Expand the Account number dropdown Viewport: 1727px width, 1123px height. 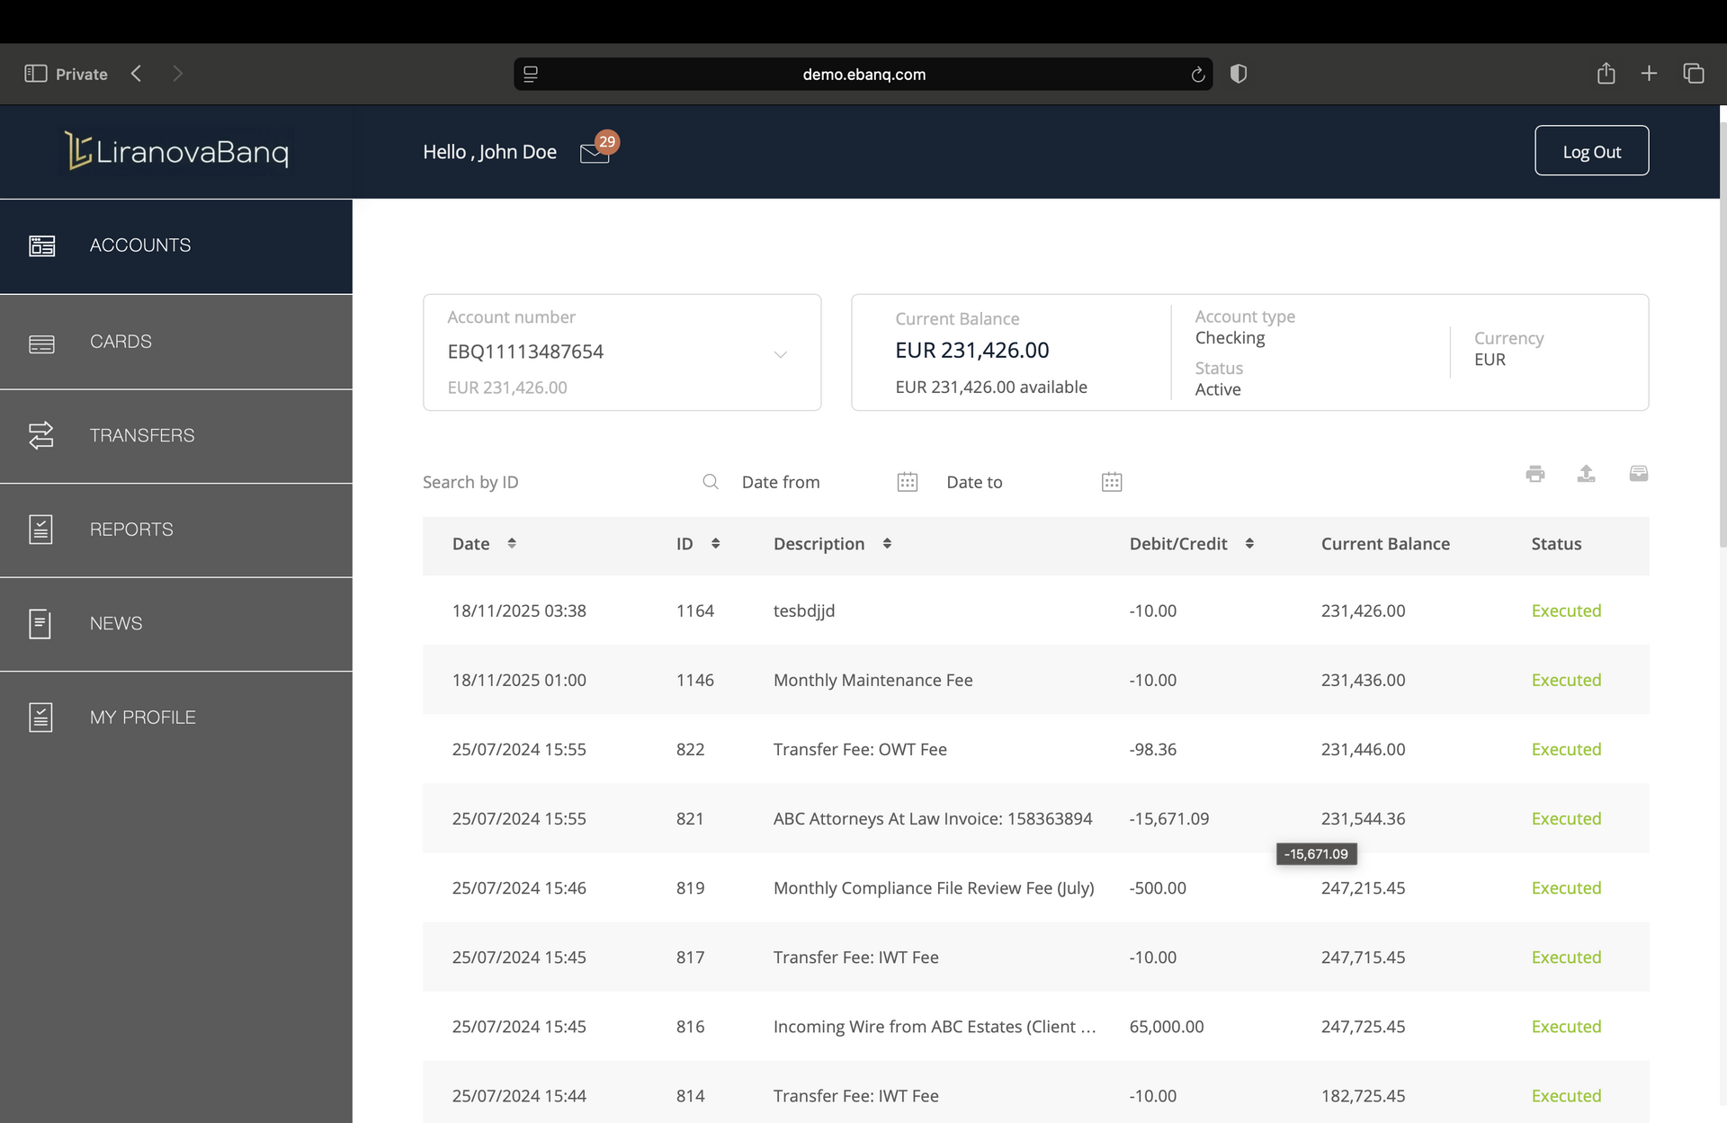[780, 353]
